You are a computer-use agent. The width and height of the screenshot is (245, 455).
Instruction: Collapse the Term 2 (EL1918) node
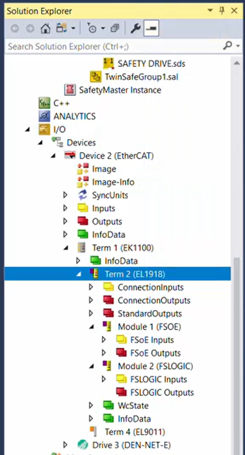coord(78,274)
